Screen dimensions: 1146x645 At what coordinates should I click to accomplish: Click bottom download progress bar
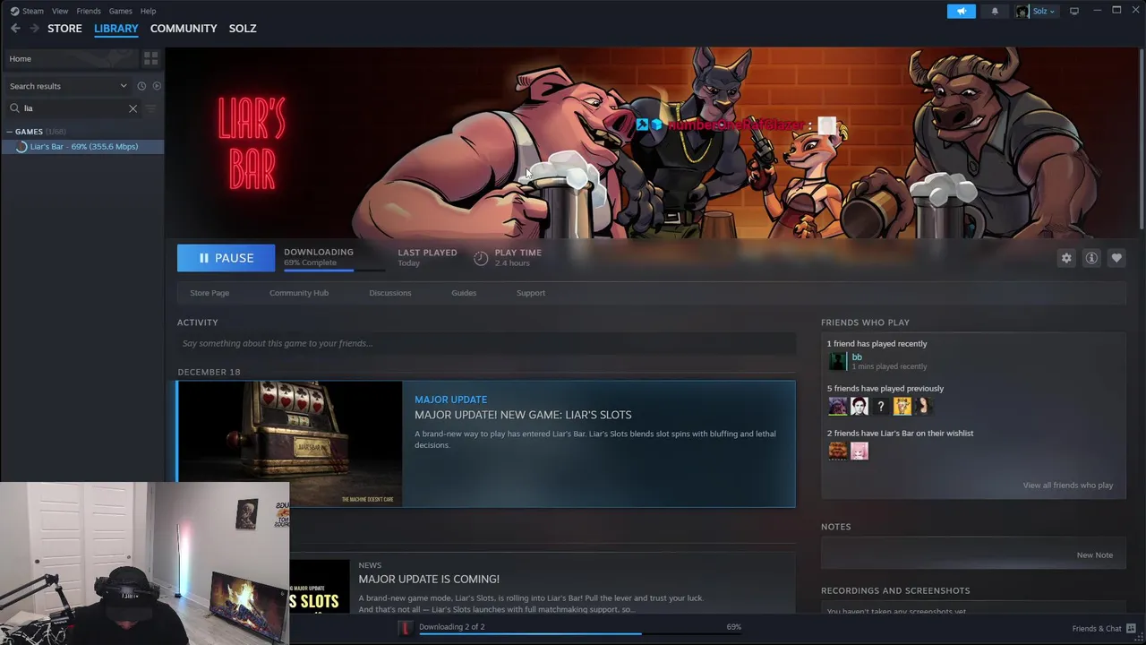(x=580, y=634)
